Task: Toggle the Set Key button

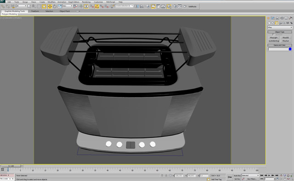Action: [x=237, y=179]
